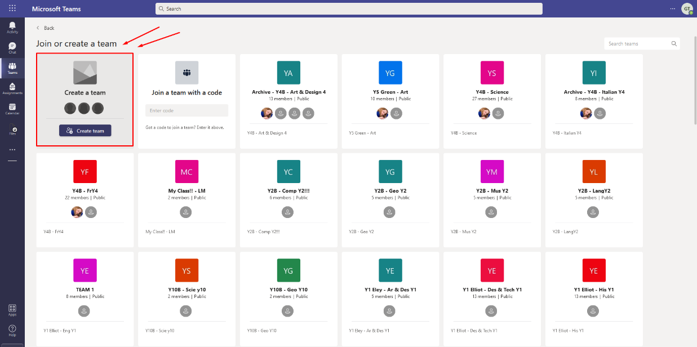Open the MC tile for My Class!! - LM
The width and height of the screenshot is (697, 347).
tap(187, 172)
